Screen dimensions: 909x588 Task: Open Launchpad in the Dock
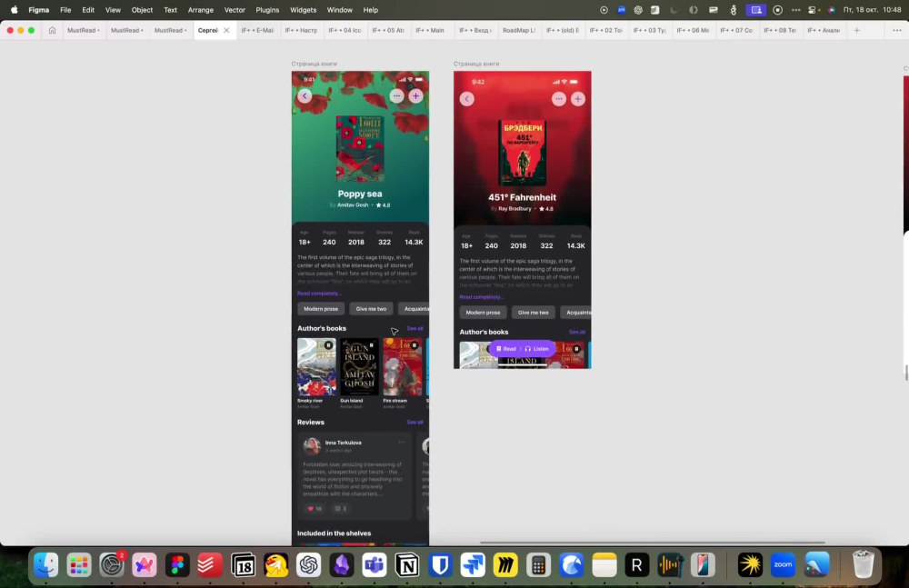[78, 564]
